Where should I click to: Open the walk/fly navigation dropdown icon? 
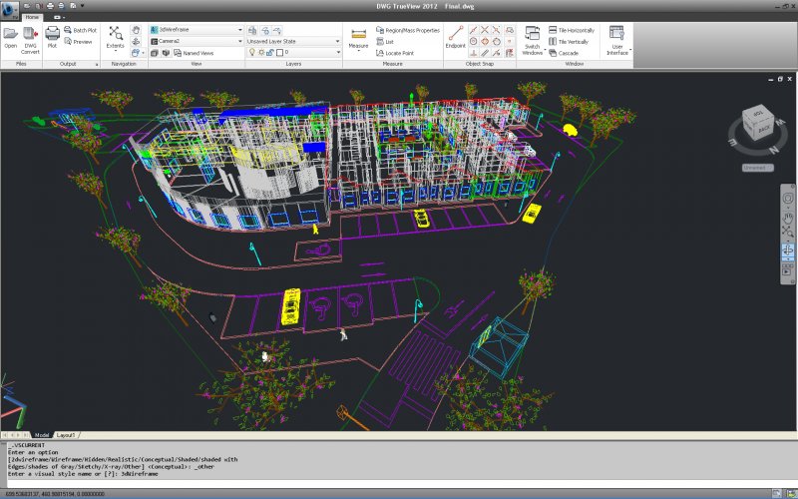(137, 53)
